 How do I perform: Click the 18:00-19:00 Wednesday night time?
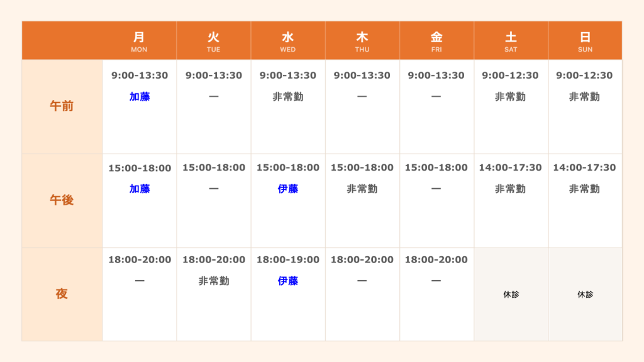(288, 259)
